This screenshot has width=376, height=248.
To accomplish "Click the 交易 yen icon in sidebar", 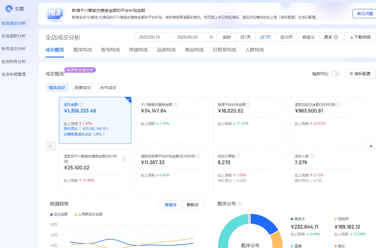I will [x=9, y=9].
